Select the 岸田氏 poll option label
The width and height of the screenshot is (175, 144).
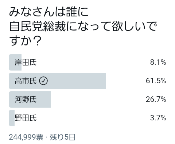(26, 63)
